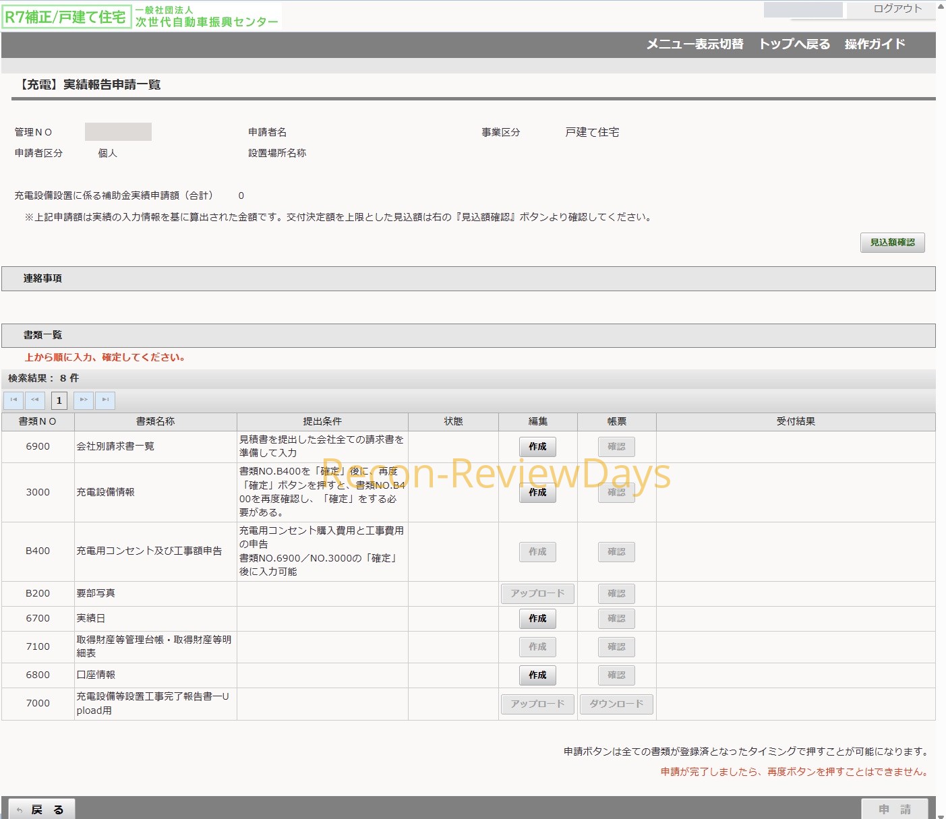
Task: Click the 戸建て住宅 business category value
Action: (592, 133)
